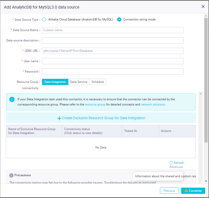
Task: Click the Password input field
Action: click(x=113, y=72)
